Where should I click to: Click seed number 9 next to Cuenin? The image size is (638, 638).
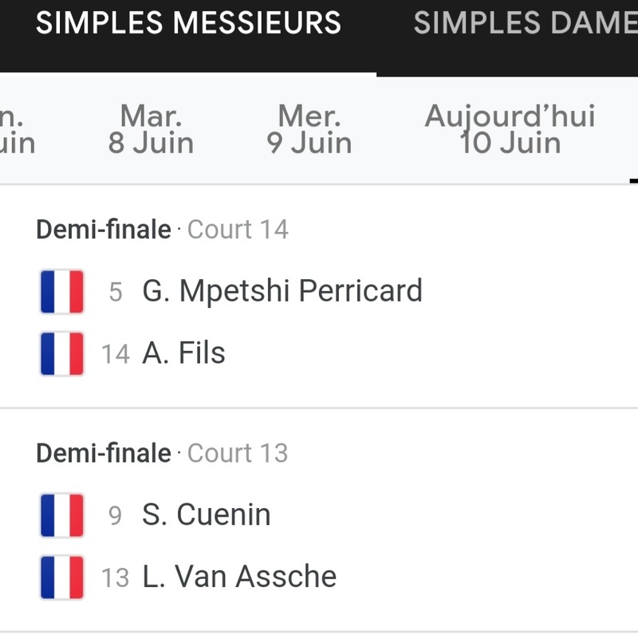click(116, 516)
